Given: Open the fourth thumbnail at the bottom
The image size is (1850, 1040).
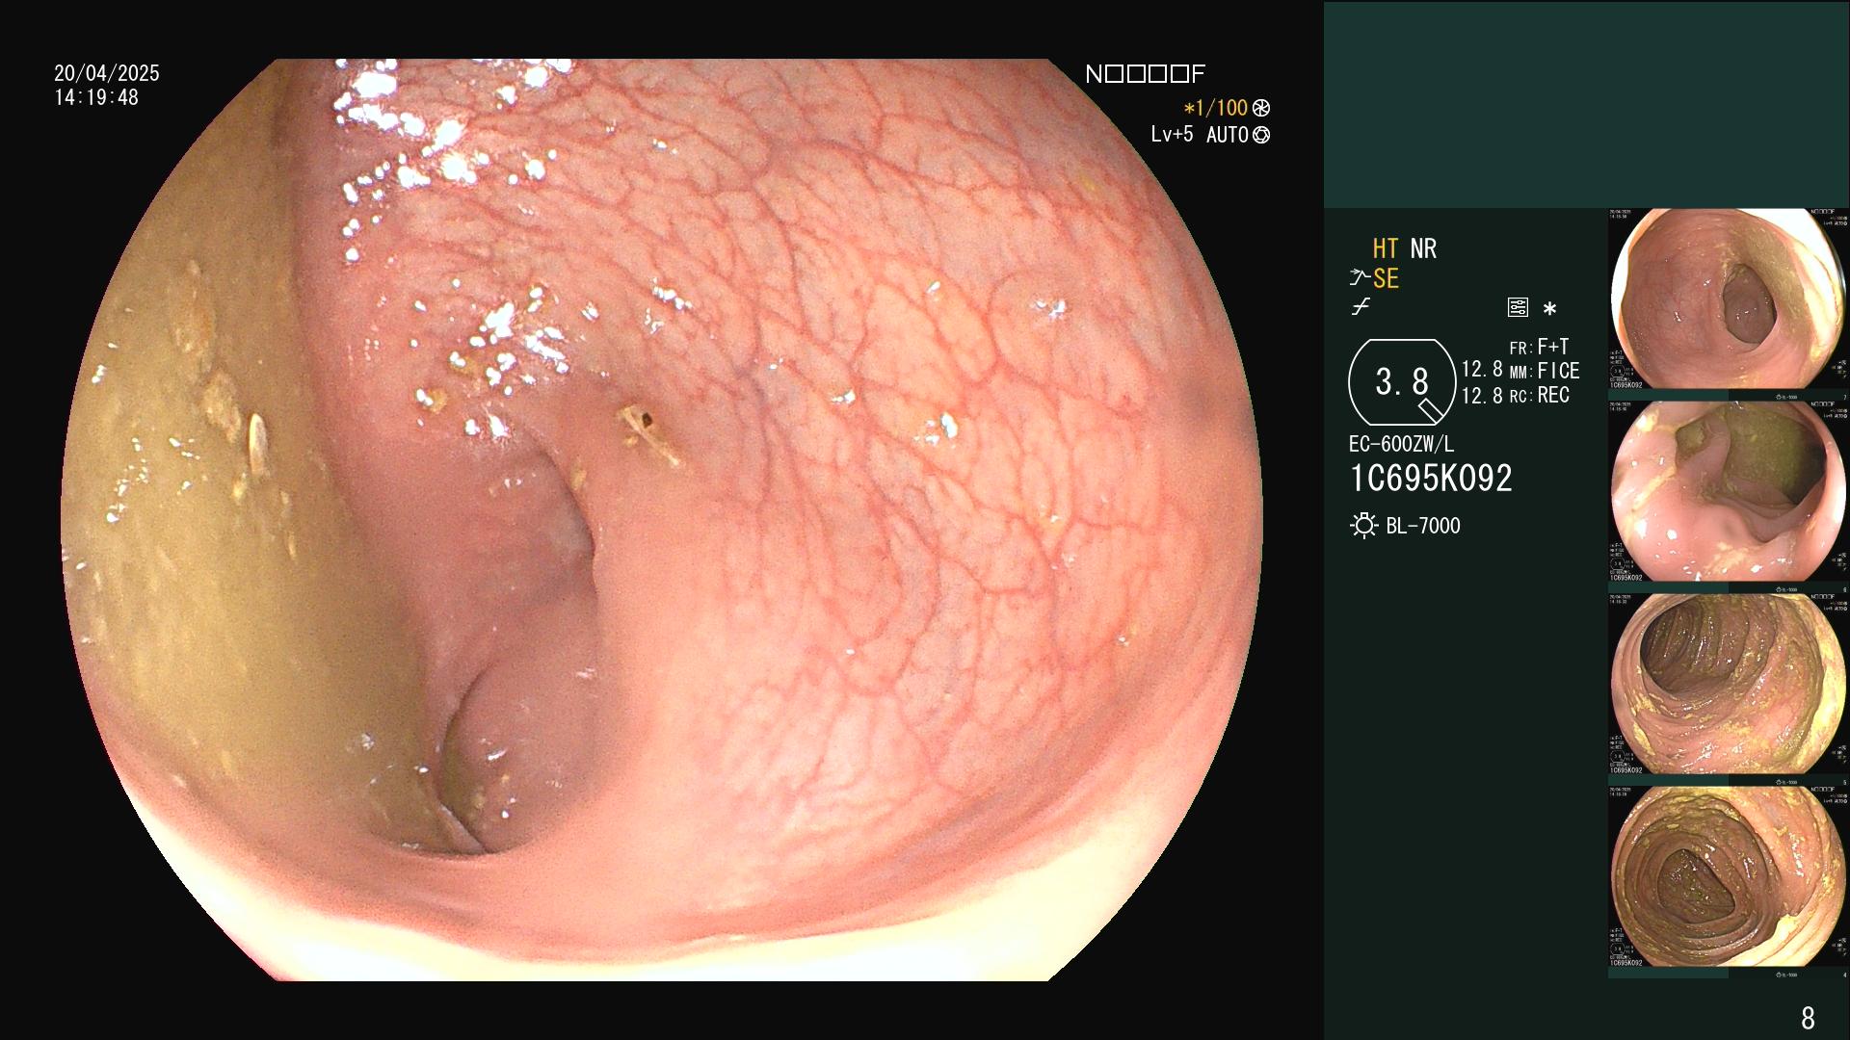Looking at the screenshot, I should pyautogui.click(x=1729, y=876).
